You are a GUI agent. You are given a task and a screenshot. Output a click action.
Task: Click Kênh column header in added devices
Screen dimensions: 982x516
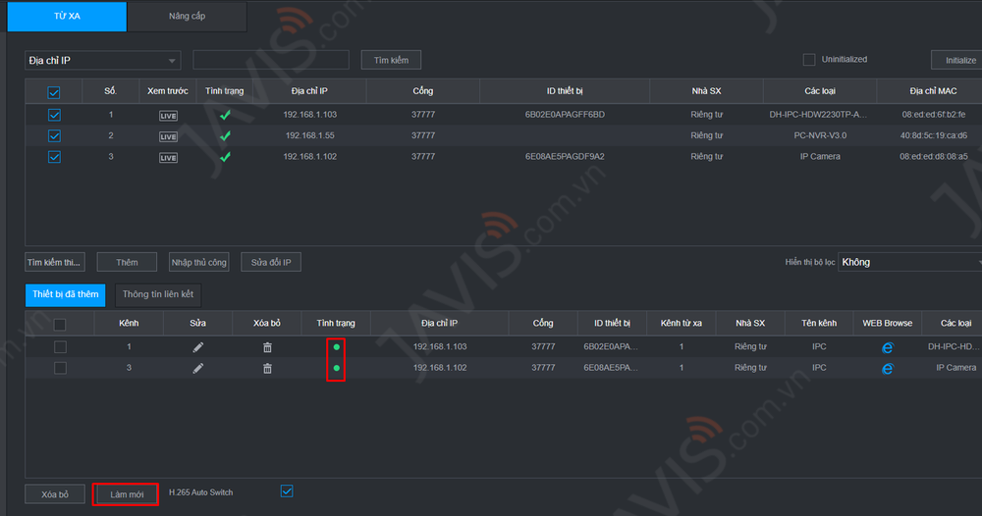click(x=129, y=324)
